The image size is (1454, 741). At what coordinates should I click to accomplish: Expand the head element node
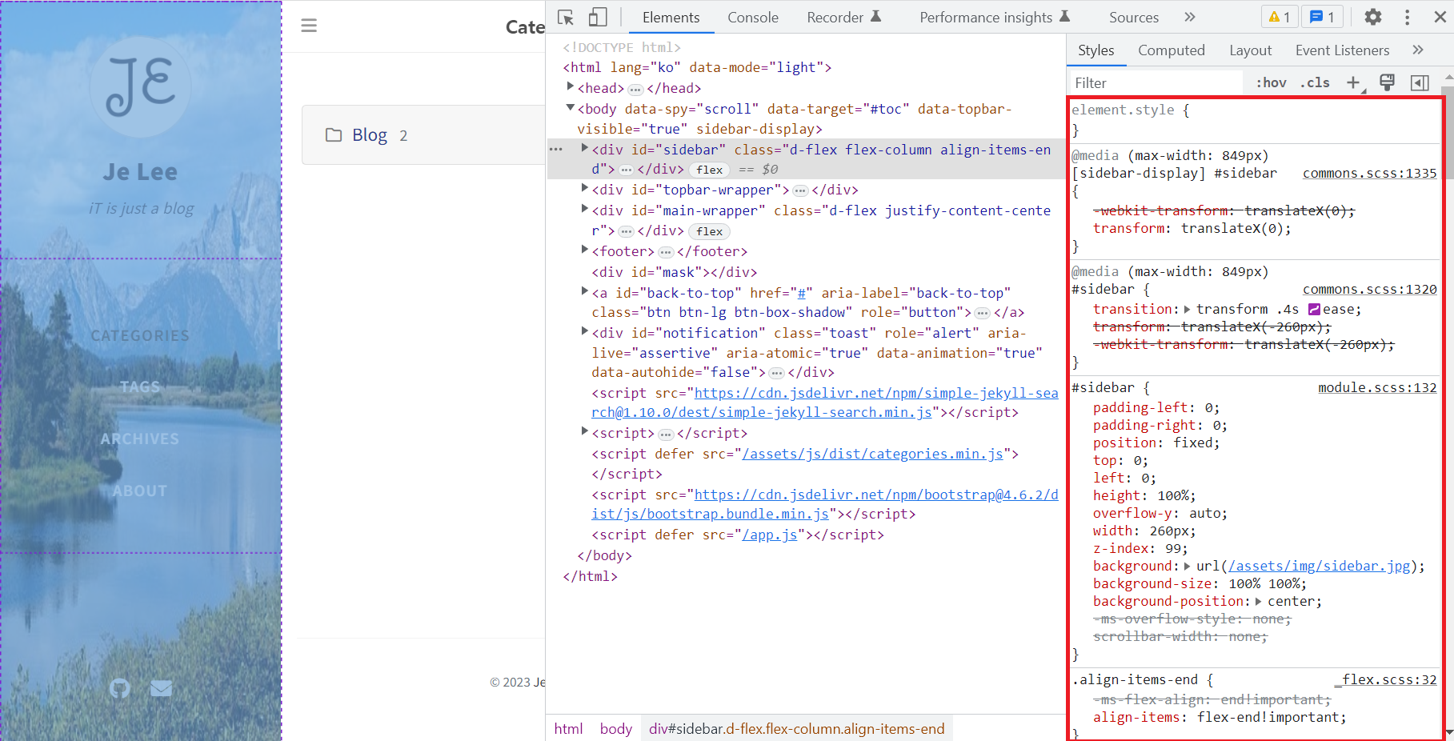570,87
